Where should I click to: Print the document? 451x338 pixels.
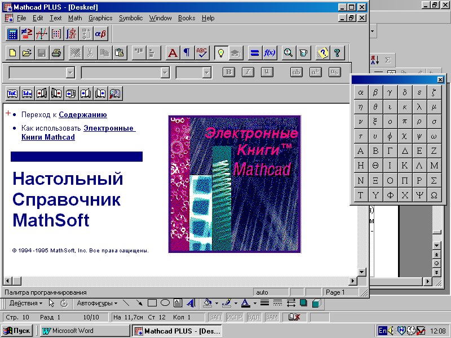(56, 53)
